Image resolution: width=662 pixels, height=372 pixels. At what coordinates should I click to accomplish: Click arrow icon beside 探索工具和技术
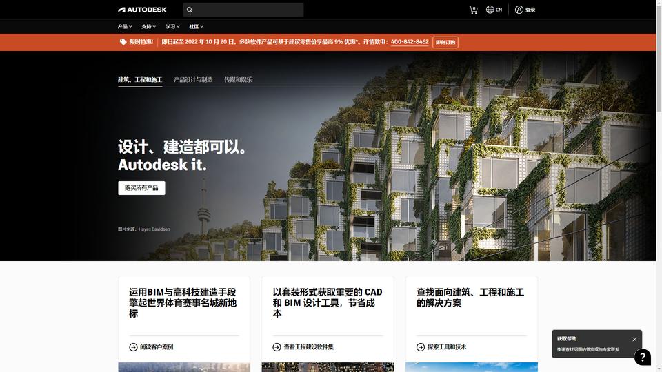tap(421, 347)
